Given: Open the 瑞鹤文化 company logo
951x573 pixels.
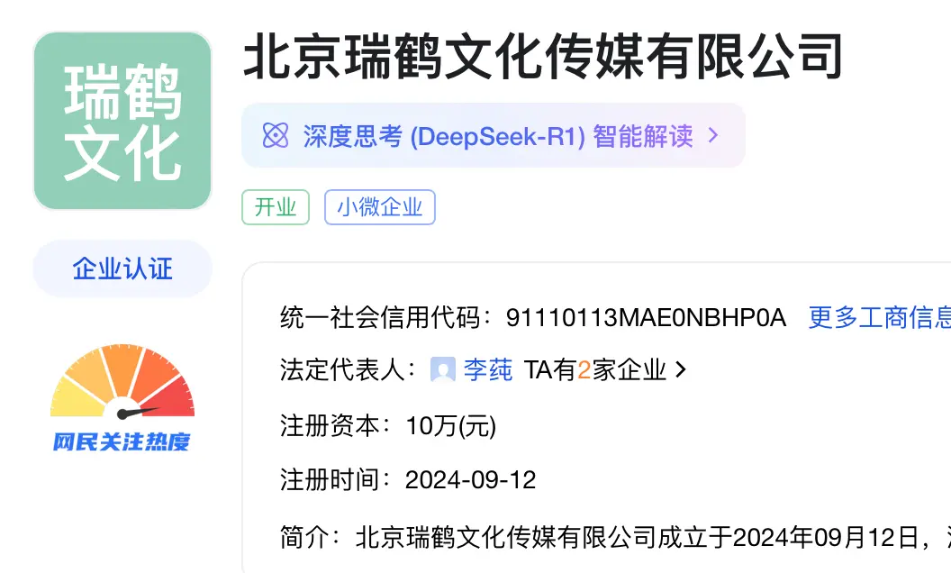Looking at the screenshot, I should click(x=122, y=121).
